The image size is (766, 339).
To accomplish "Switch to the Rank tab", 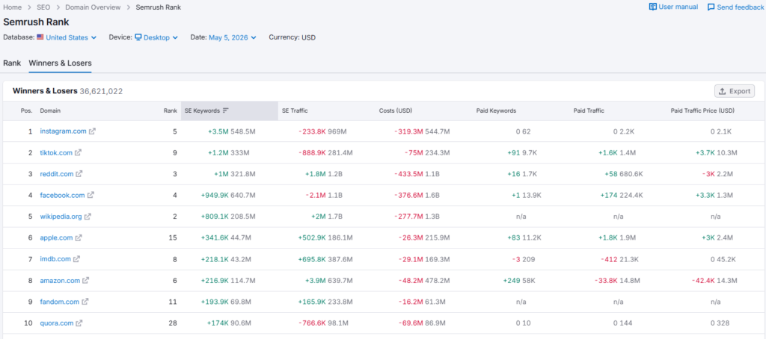I will point(12,63).
